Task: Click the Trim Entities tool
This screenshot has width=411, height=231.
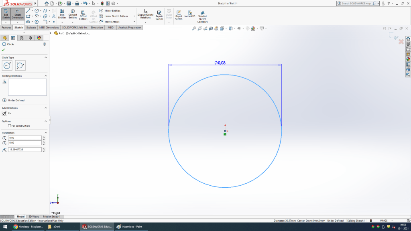Action: click(x=62, y=14)
